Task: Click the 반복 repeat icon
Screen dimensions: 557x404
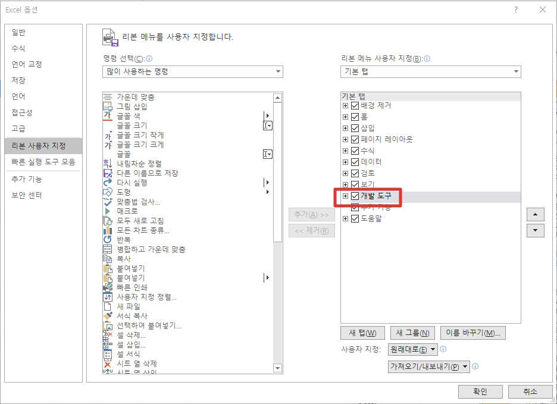Action: (108, 240)
